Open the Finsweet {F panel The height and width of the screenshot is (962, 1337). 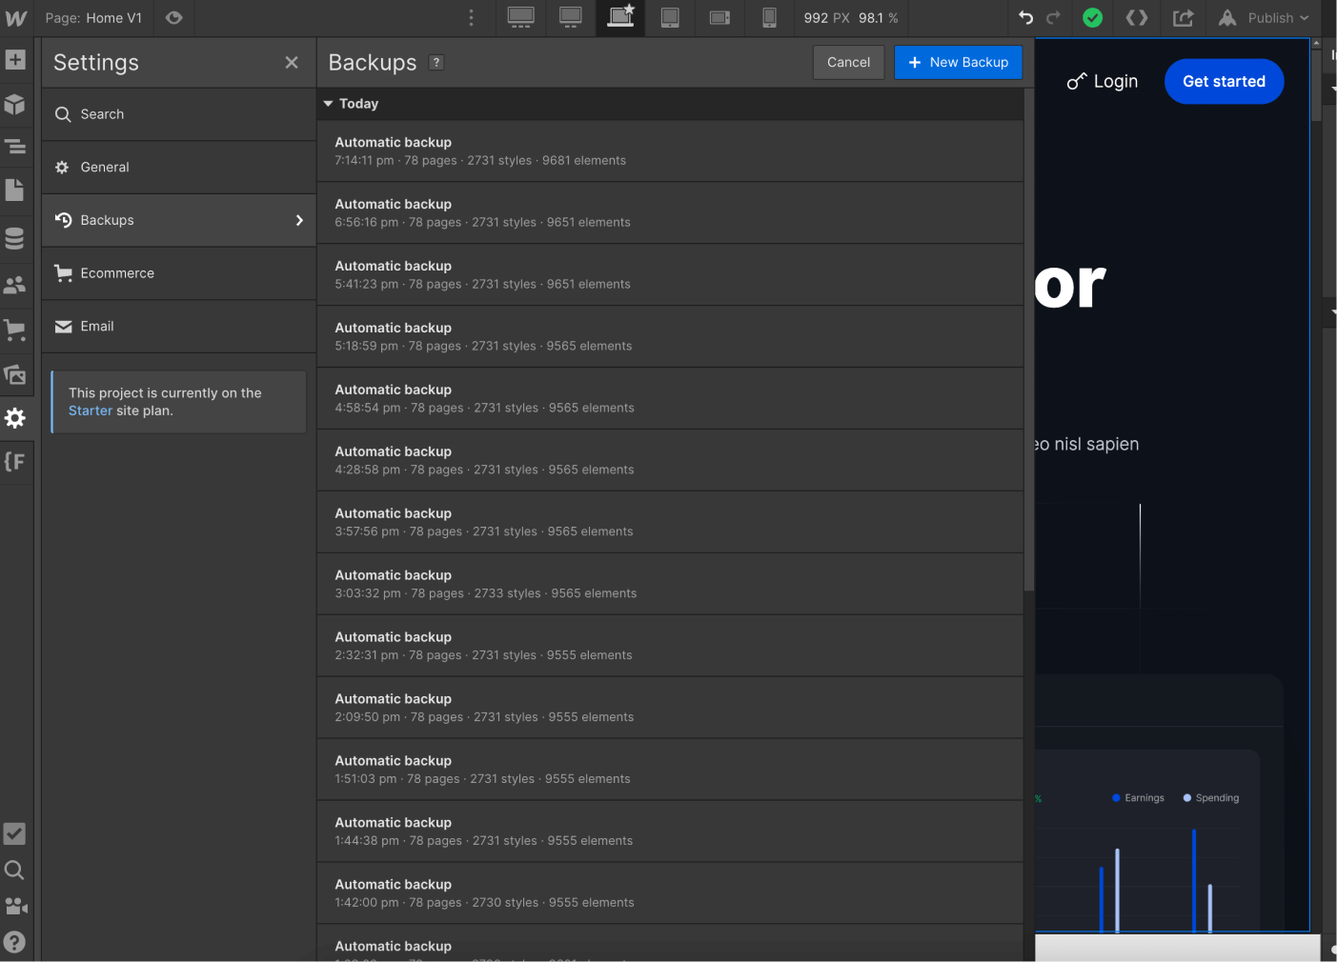[x=15, y=462]
